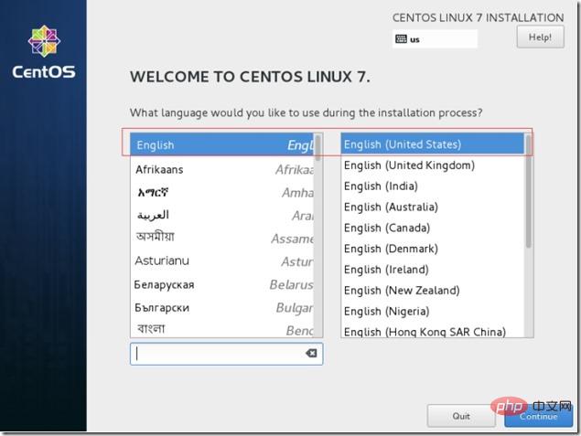Select Беларуская in the language list

coord(222,284)
